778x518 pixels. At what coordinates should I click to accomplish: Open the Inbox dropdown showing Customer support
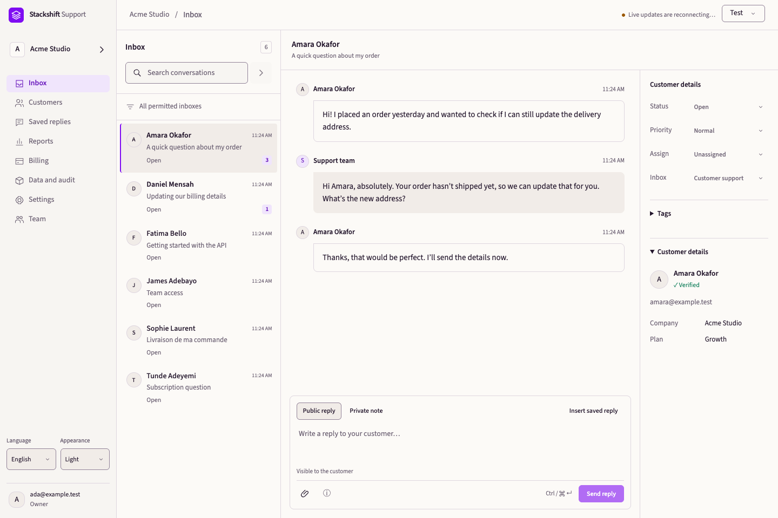[x=728, y=178]
